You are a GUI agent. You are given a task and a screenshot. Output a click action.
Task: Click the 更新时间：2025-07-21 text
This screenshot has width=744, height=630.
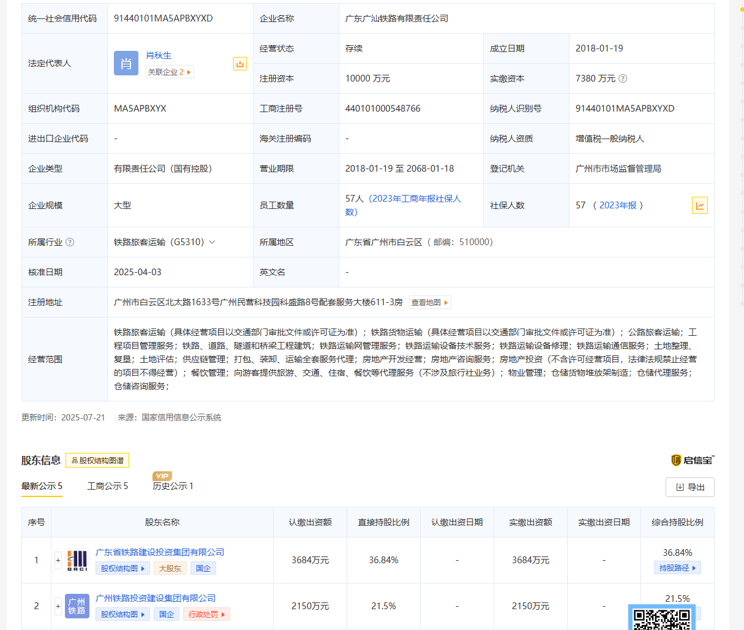pyautogui.click(x=63, y=417)
